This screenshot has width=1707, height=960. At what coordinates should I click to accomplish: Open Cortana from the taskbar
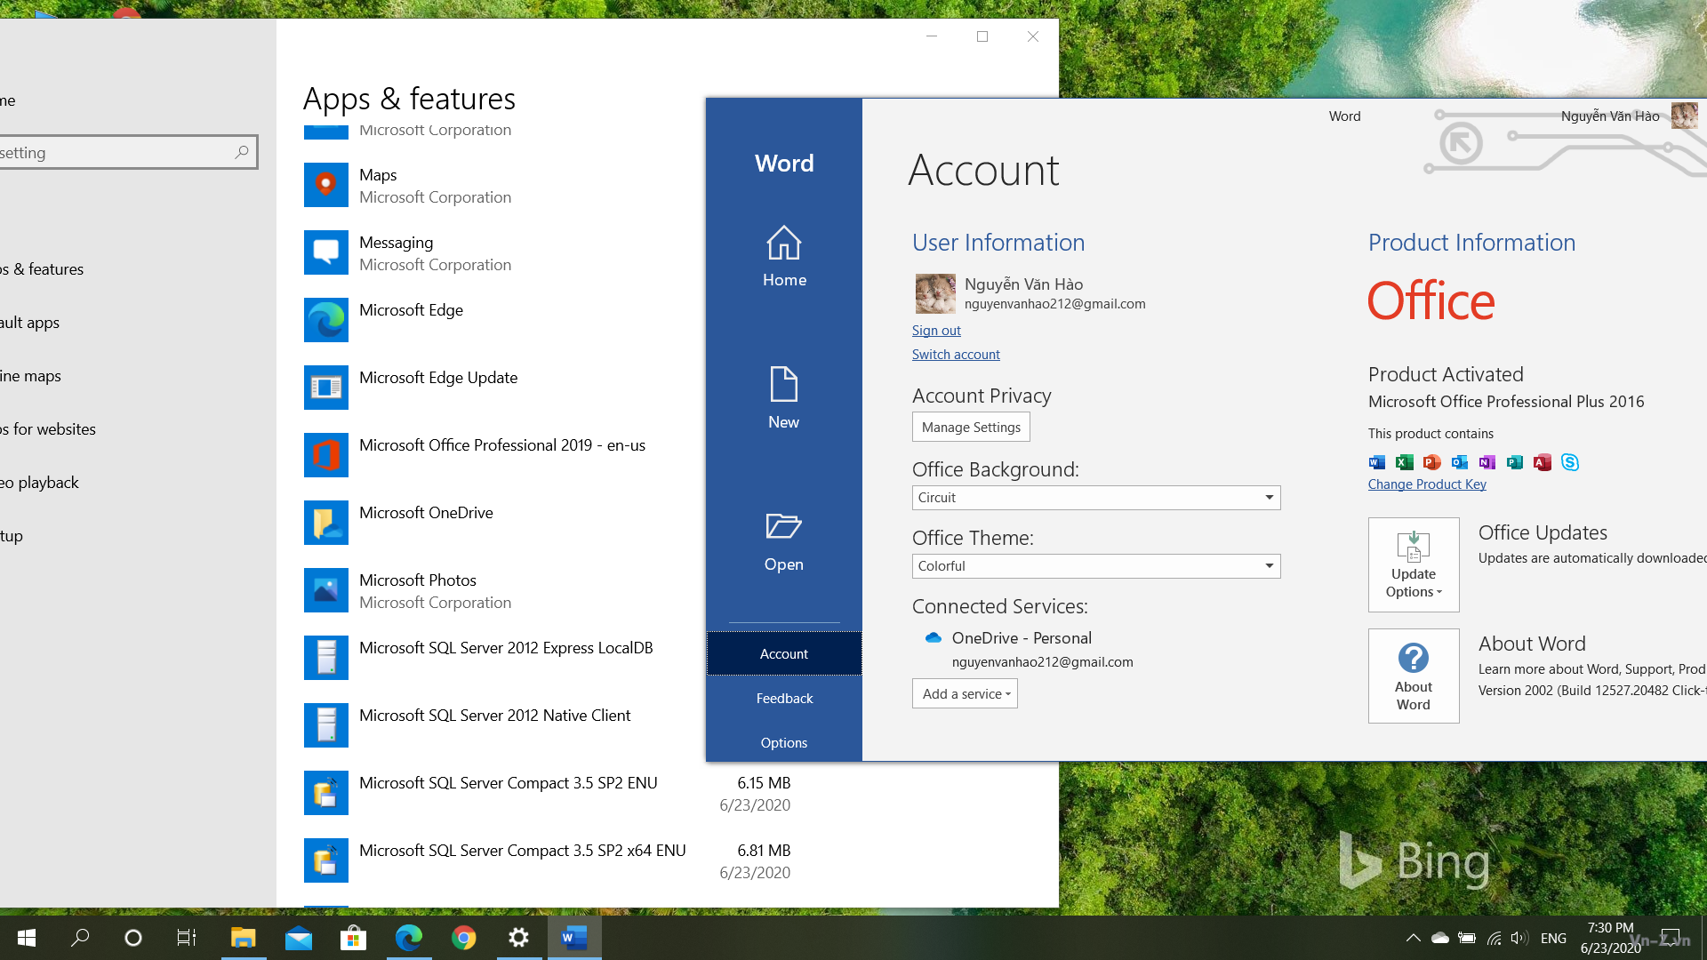[x=133, y=938]
